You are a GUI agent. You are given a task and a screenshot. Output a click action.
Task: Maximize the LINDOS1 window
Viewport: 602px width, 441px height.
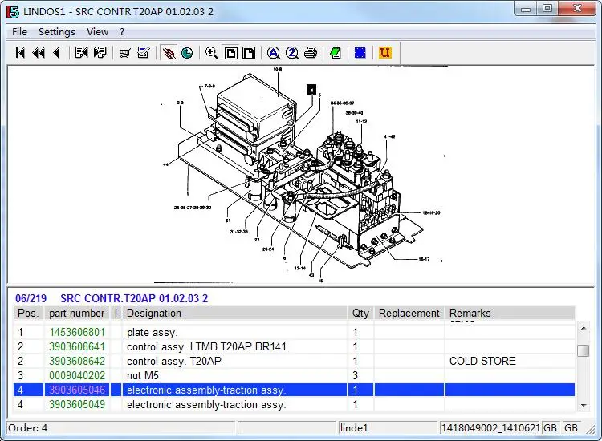point(547,9)
